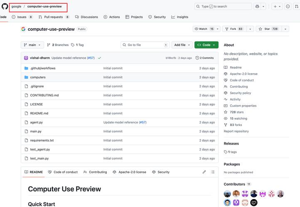Open the README.md file
Image resolution: width=300 pixels, height=207 pixels.
39,113
